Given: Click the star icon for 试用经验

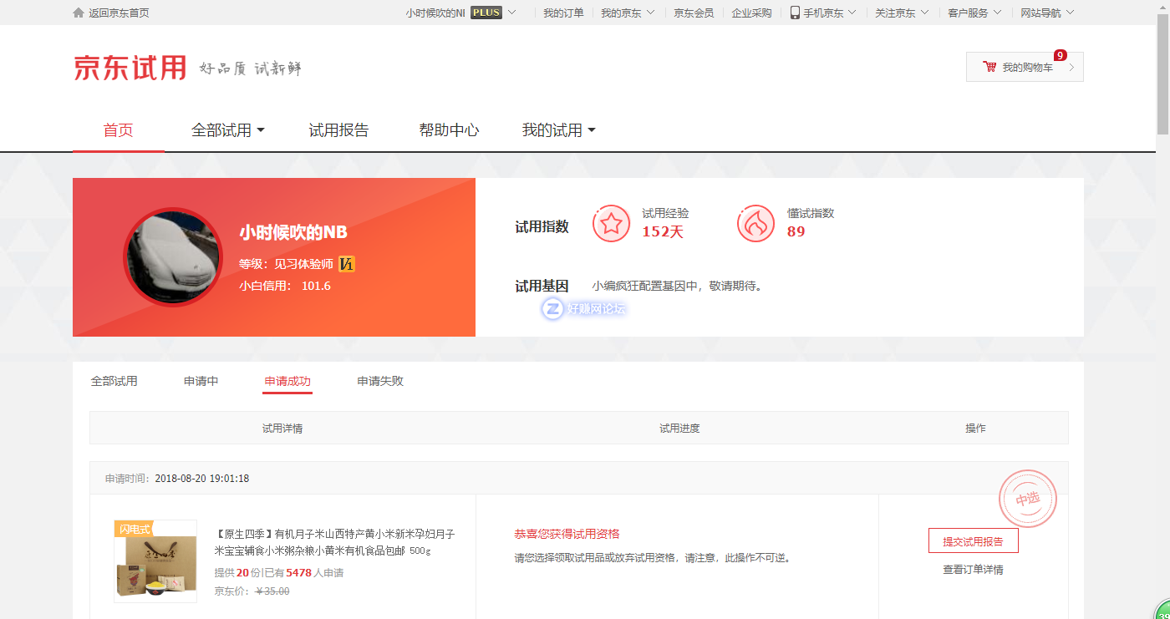Looking at the screenshot, I should click(611, 223).
